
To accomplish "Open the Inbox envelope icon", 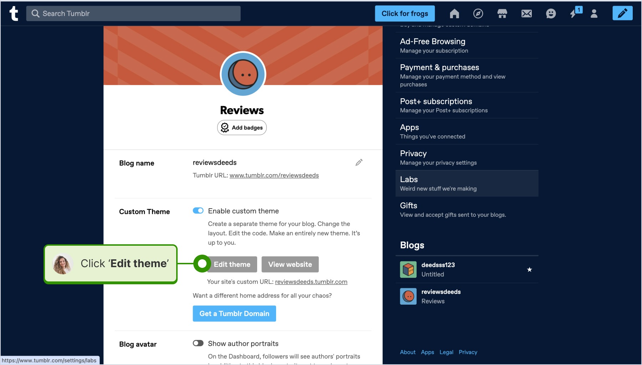I will (526, 14).
